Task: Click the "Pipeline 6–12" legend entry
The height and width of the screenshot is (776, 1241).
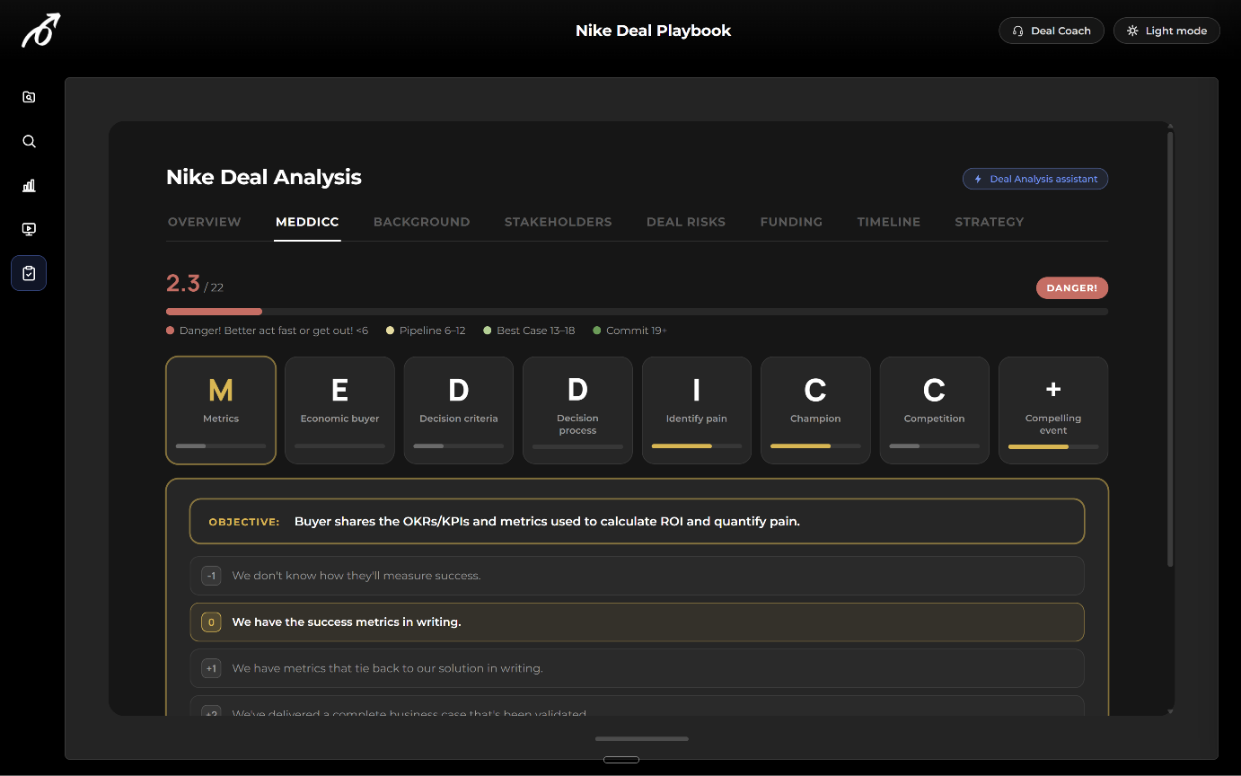Action: point(426,331)
